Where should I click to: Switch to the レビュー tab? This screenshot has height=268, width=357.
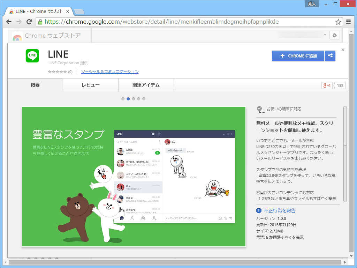pyautogui.click(x=91, y=85)
